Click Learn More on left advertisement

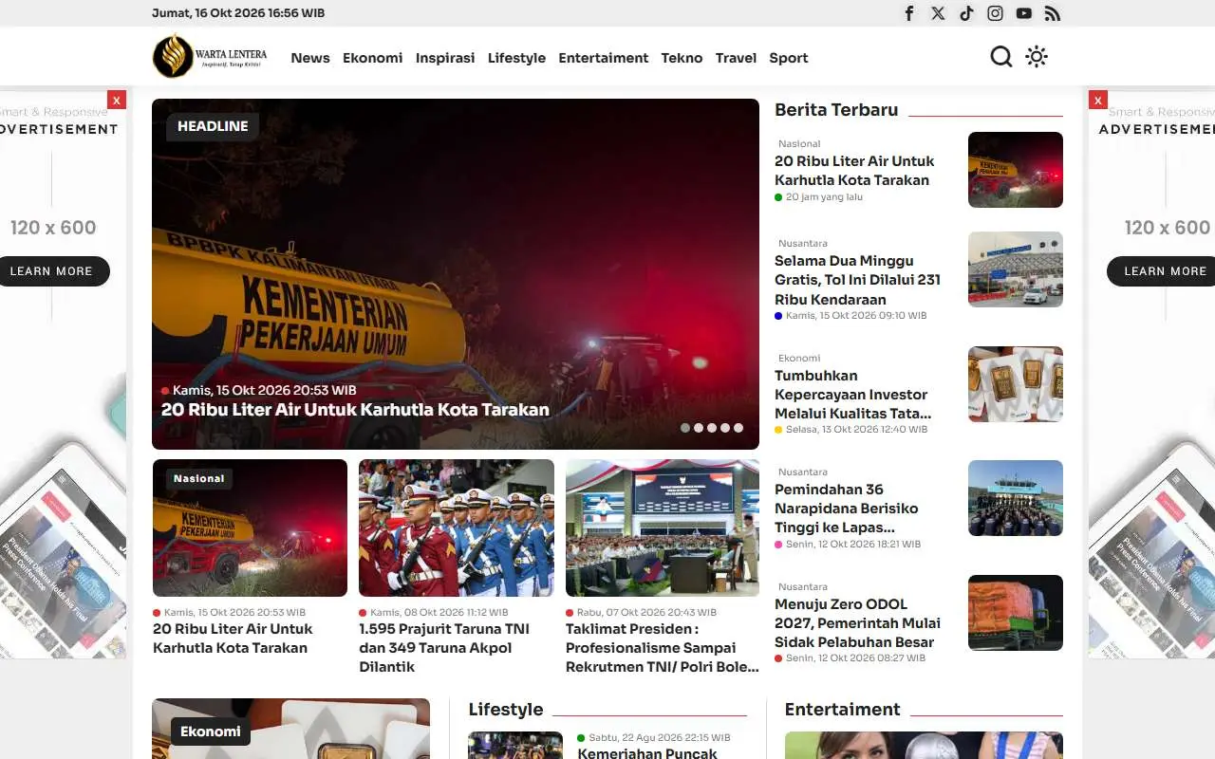point(52,271)
